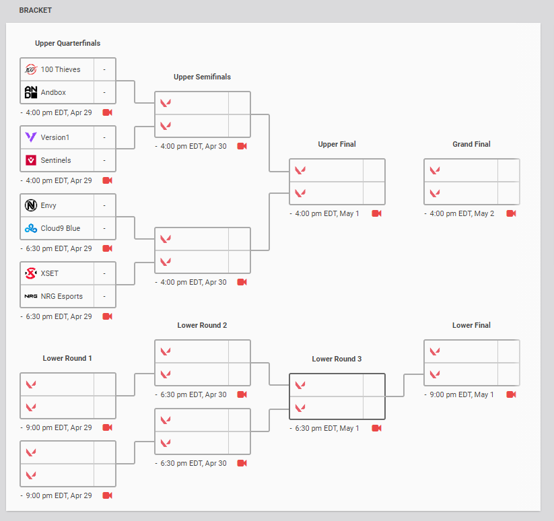Select the Cloud9 Blue team name
This screenshot has width=554, height=521.
[x=60, y=228]
